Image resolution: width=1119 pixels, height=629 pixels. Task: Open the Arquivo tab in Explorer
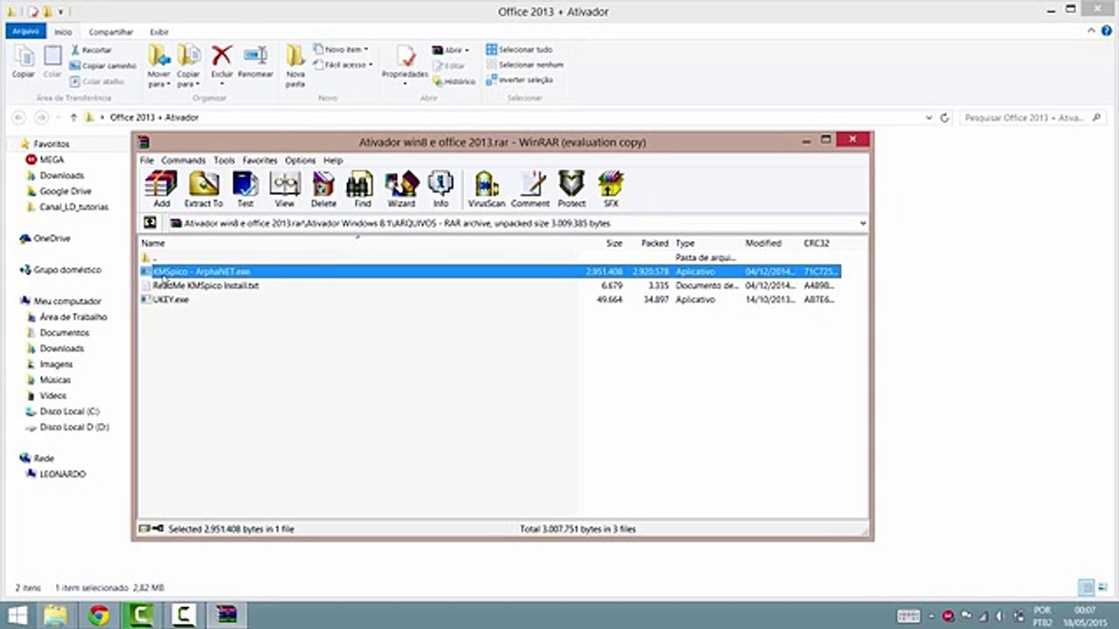[25, 31]
